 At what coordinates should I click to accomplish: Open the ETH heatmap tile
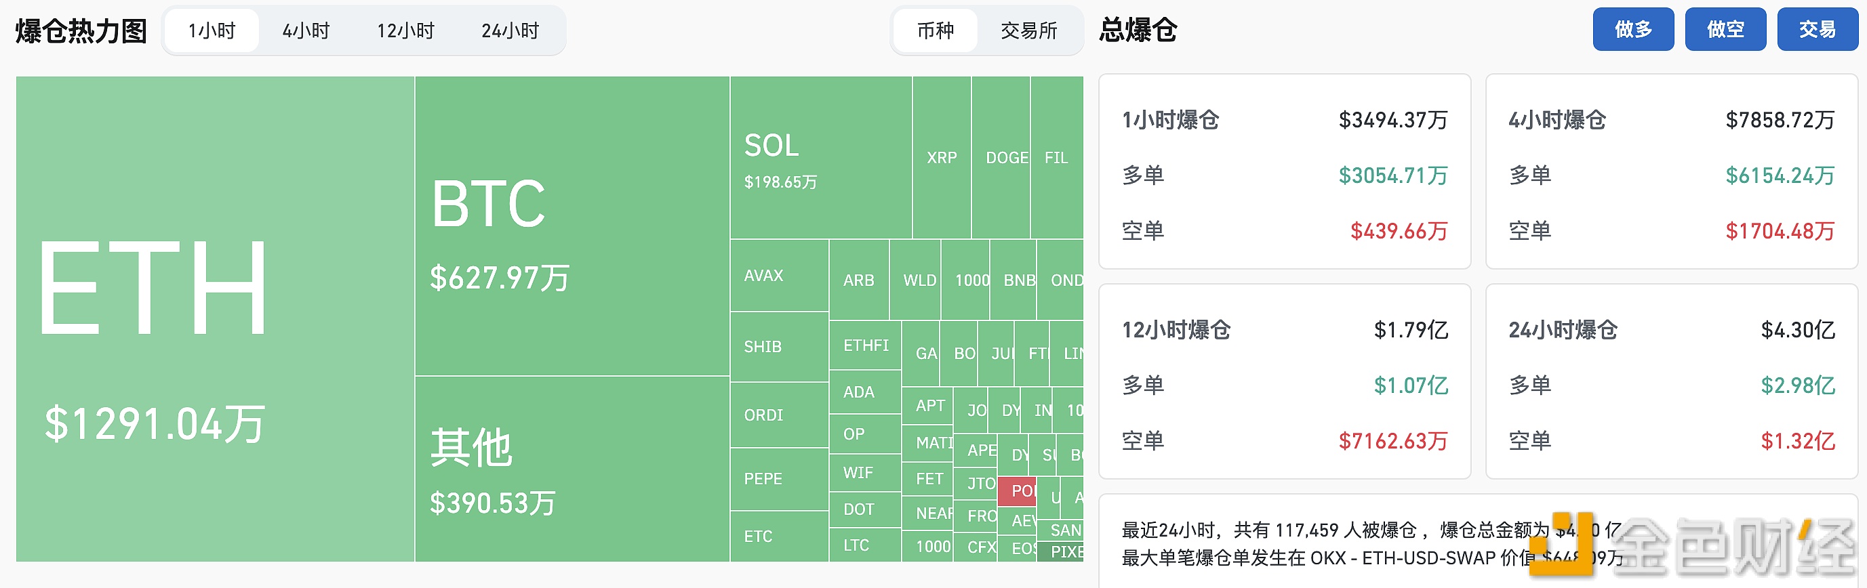pyautogui.click(x=216, y=318)
